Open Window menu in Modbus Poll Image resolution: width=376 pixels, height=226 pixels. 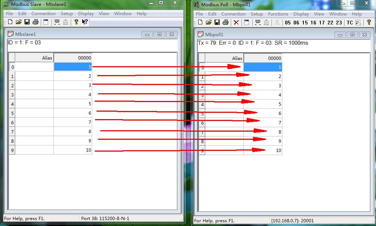(x=338, y=14)
